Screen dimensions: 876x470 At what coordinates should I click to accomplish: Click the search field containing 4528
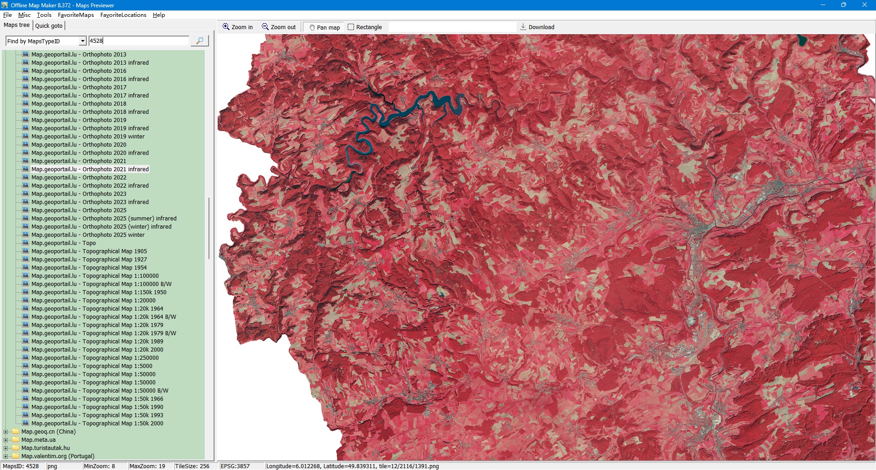pos(138,41)
